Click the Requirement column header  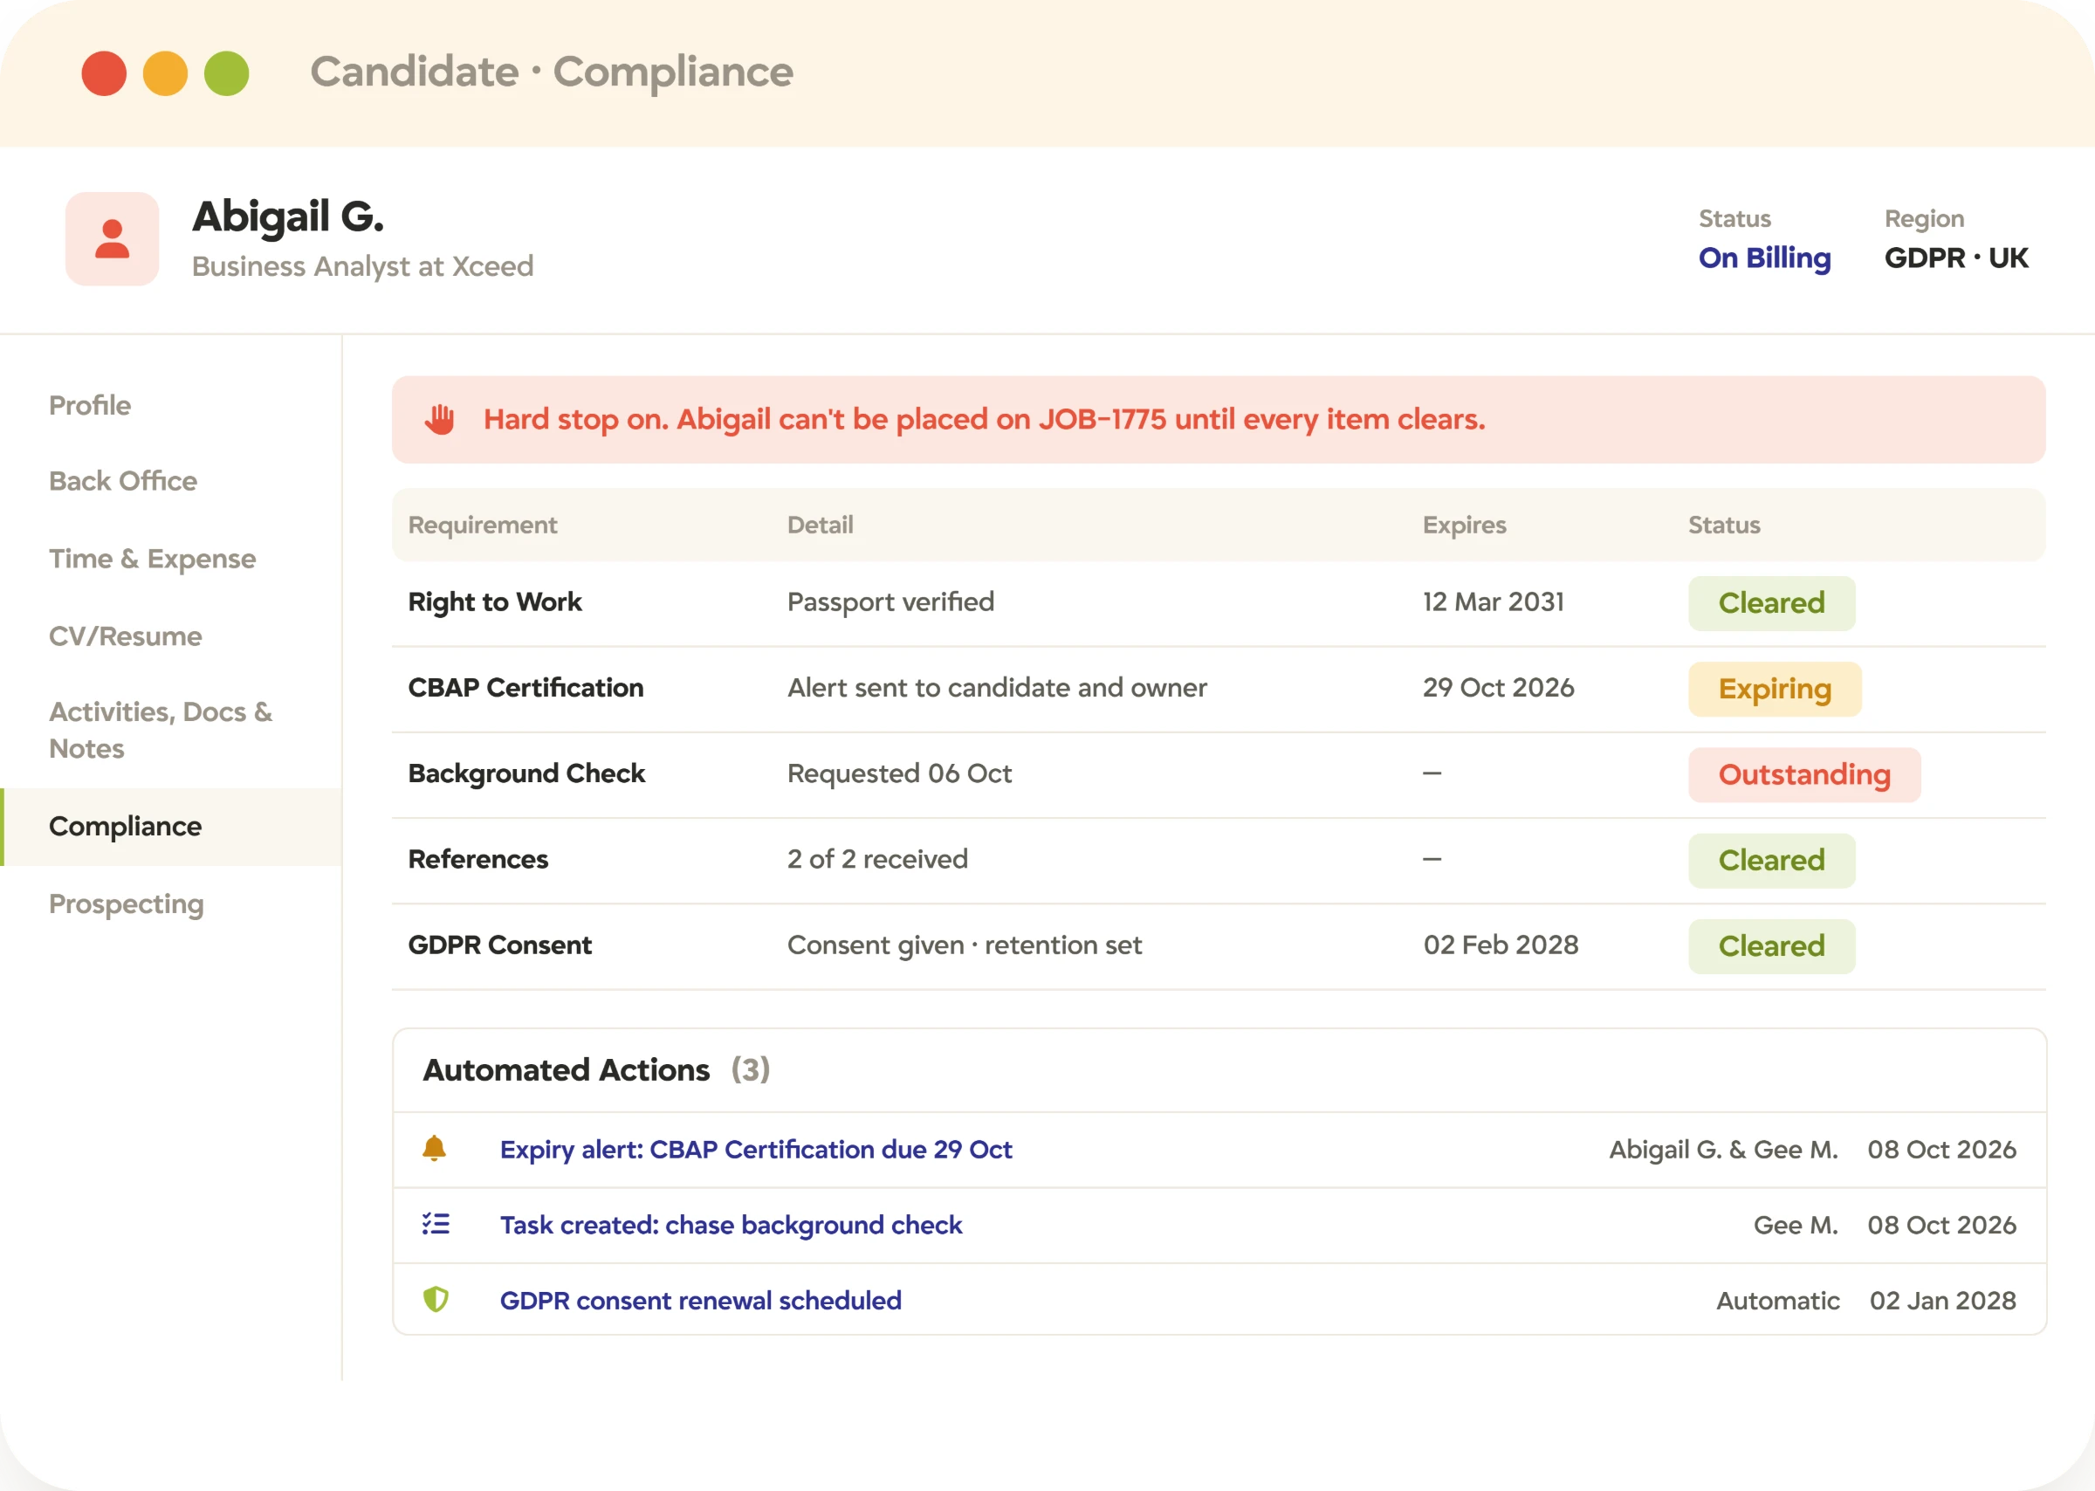click(x=483, y=526)
